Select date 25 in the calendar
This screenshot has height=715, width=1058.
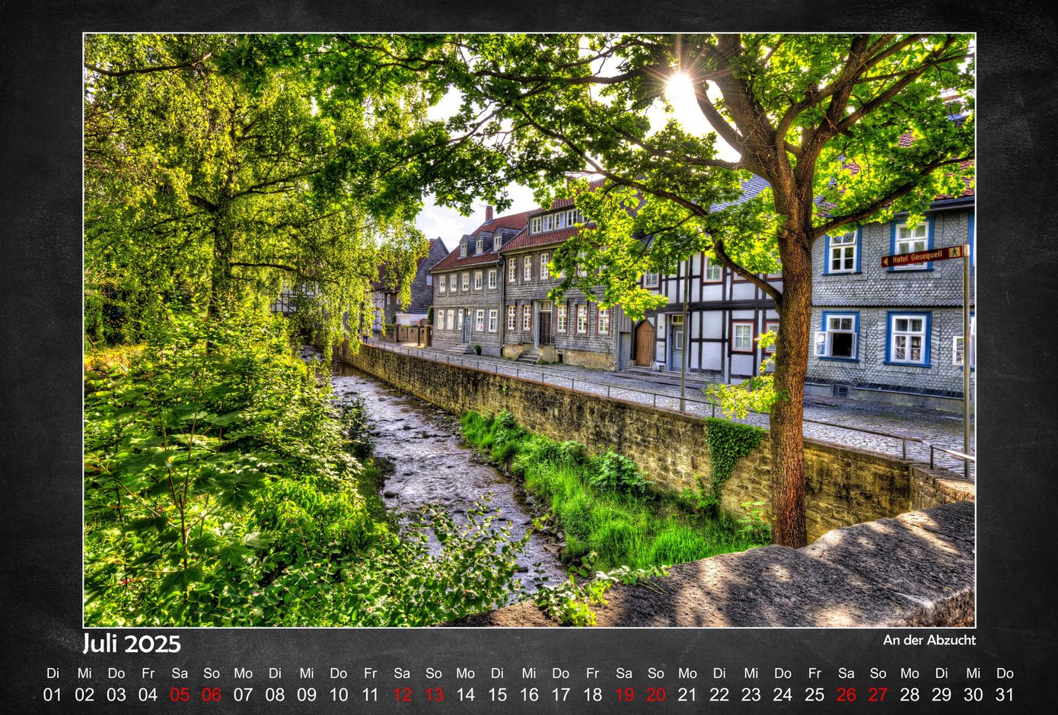click(x=814, y=694)
